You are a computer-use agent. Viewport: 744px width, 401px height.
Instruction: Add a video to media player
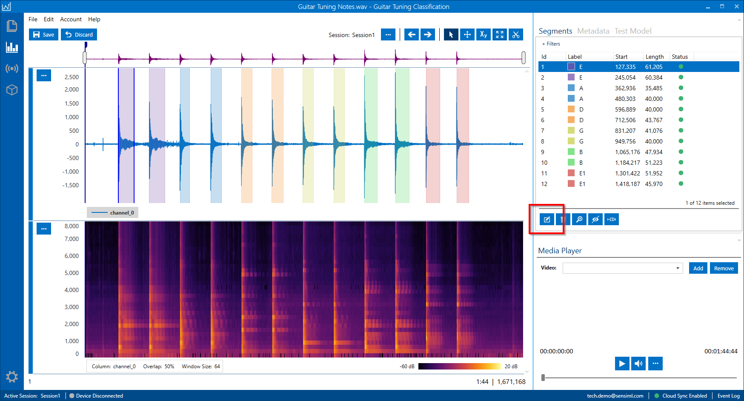point(698,268)
